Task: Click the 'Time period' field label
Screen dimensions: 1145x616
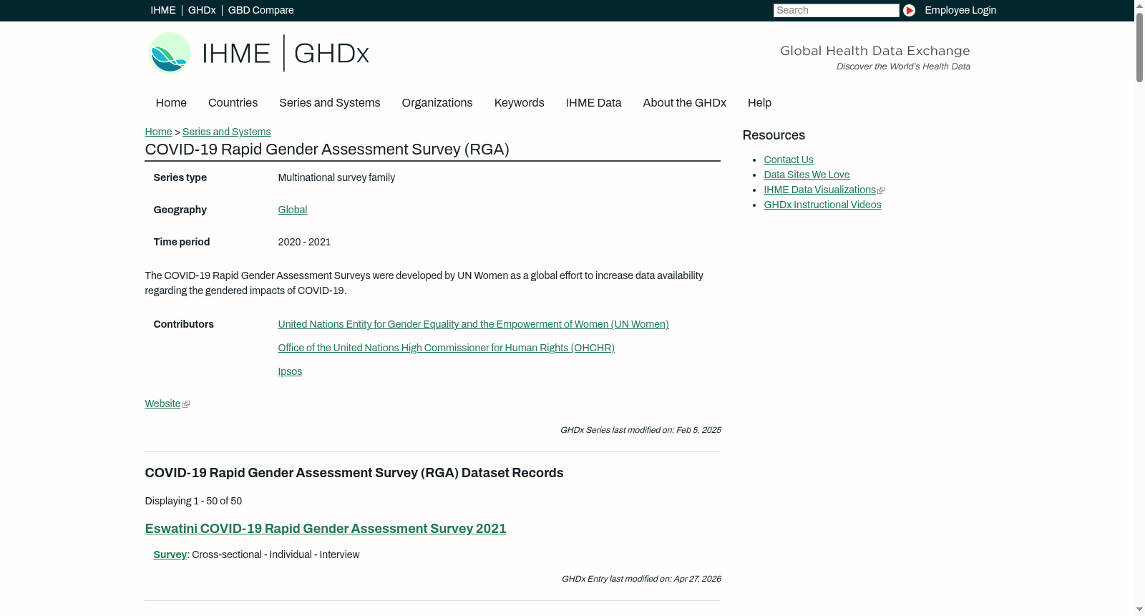Action: pyautogui.click(x=181, y=242)
